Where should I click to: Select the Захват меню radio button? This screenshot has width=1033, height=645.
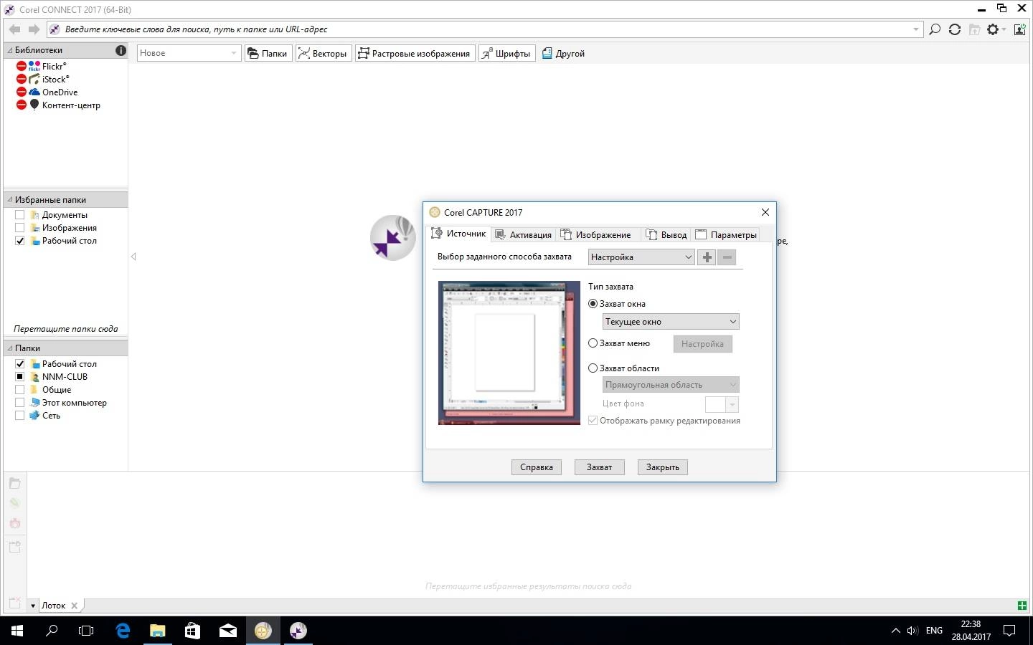coord(593,343)
